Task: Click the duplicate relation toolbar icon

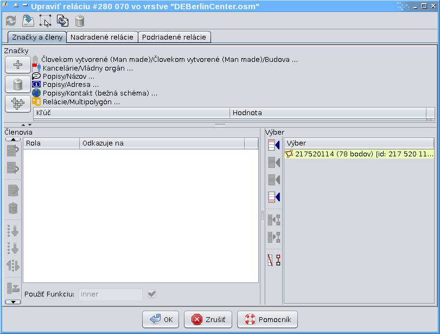Action: pos(62,21)
